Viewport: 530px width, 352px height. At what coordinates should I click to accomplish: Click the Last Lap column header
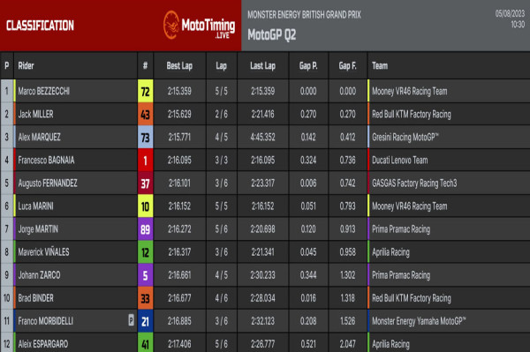pos(262,65)
